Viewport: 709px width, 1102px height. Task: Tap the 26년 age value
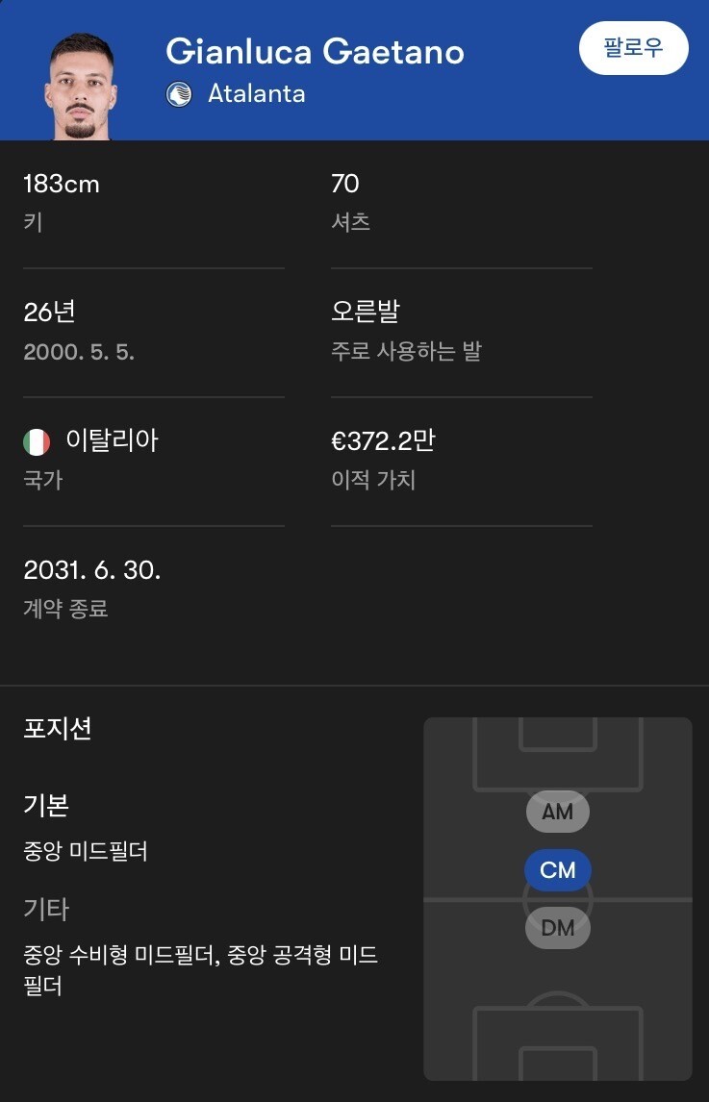[49, 313]
